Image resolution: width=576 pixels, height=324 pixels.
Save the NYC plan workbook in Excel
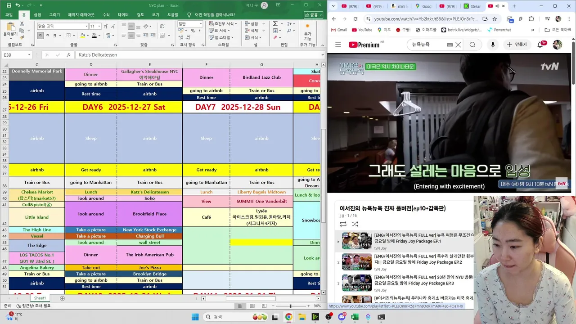coord(9,5)
